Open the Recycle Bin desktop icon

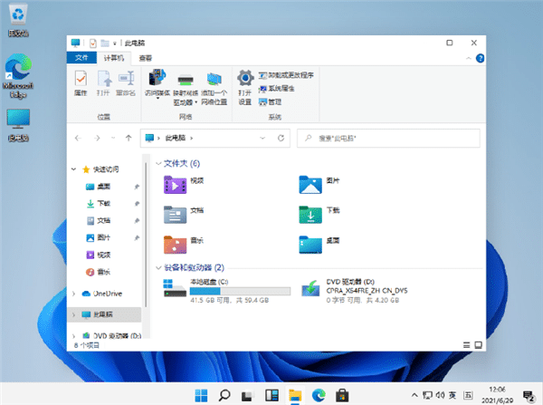18,20
